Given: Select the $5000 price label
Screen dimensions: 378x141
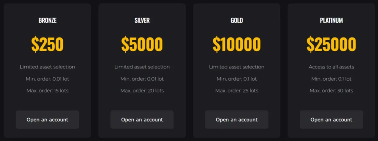Looking at the screenshot, I should [142, 44].
